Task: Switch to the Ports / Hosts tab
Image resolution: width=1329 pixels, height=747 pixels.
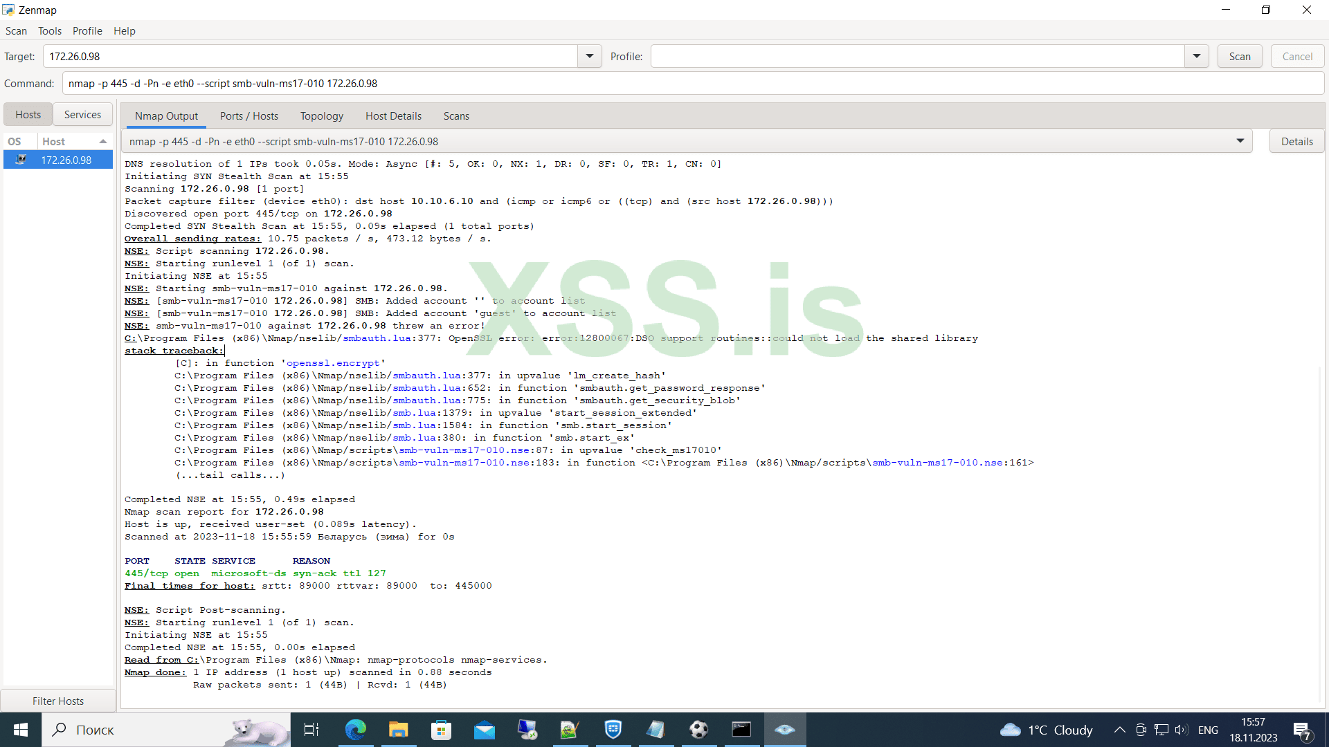Action: pos(249,116)
